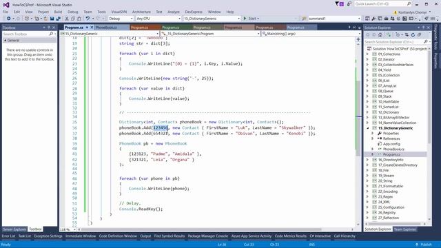The height and width of the screenshot is (248, 441).
Task: Click the Solution Explorer search magnifier icon
Action: 426,41
